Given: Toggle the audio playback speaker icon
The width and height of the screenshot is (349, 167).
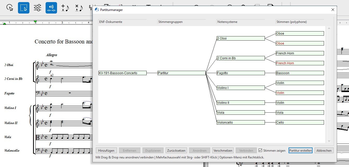Looking at the screenshot, I should click(51, 8).
